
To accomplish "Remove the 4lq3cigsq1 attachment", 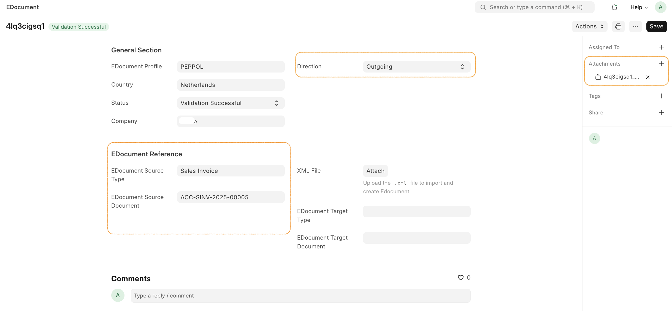I will 647,77.
